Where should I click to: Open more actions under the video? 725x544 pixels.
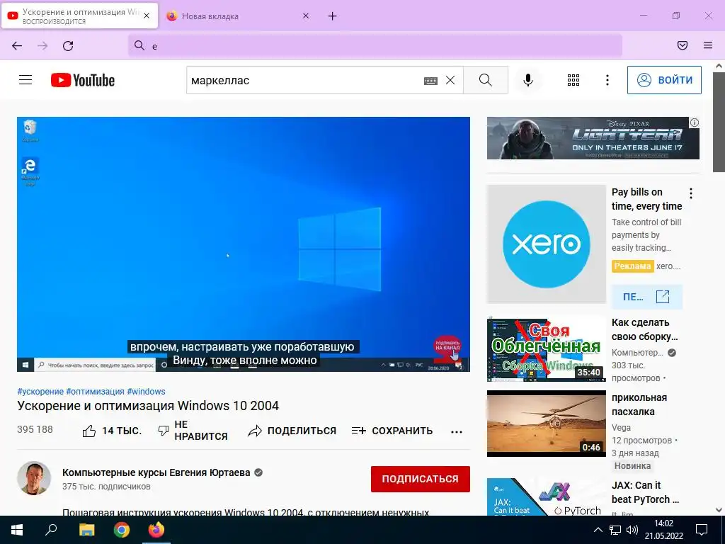[x=457, y=431]
